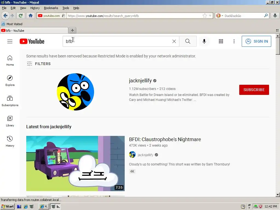
Task: Click the 'Latest from jacknjellify' heading
Action: coord(49,127)
